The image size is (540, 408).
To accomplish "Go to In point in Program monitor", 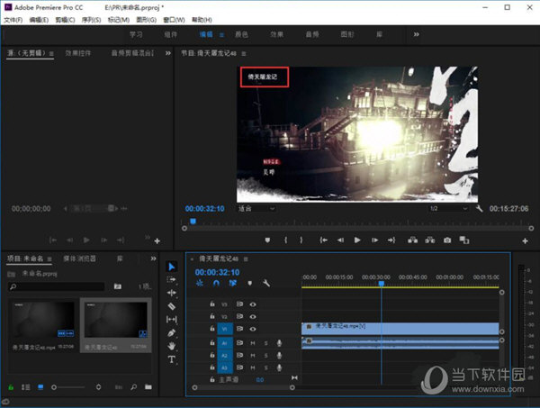I will (x=323, y=240).
